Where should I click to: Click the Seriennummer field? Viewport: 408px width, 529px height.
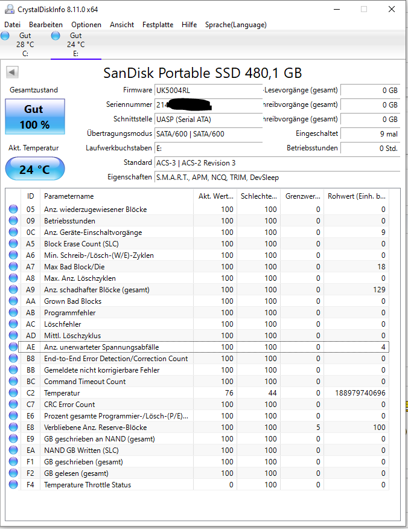coord(208,105)
